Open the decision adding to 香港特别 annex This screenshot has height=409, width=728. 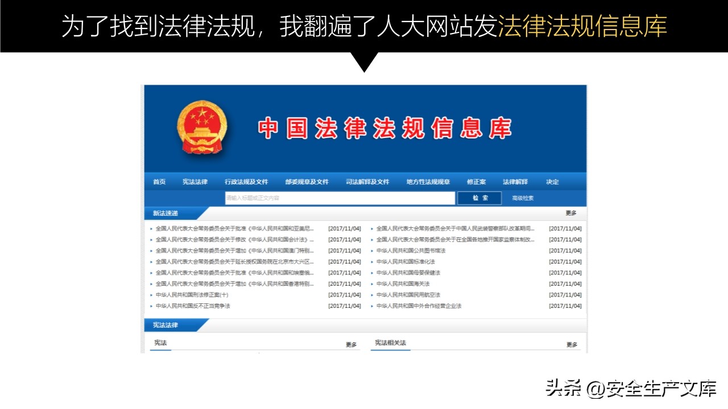coord(234,284)
